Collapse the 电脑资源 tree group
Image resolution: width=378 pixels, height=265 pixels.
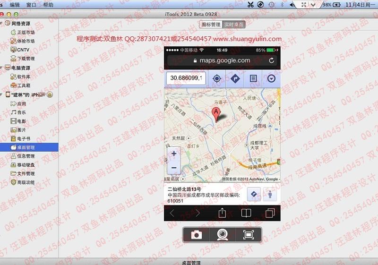pyautogui.click(x=1, y=68)
